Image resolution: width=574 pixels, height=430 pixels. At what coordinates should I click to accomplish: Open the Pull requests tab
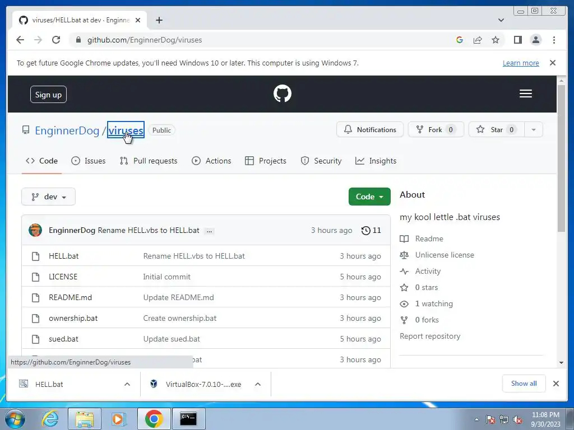(149, 161)
